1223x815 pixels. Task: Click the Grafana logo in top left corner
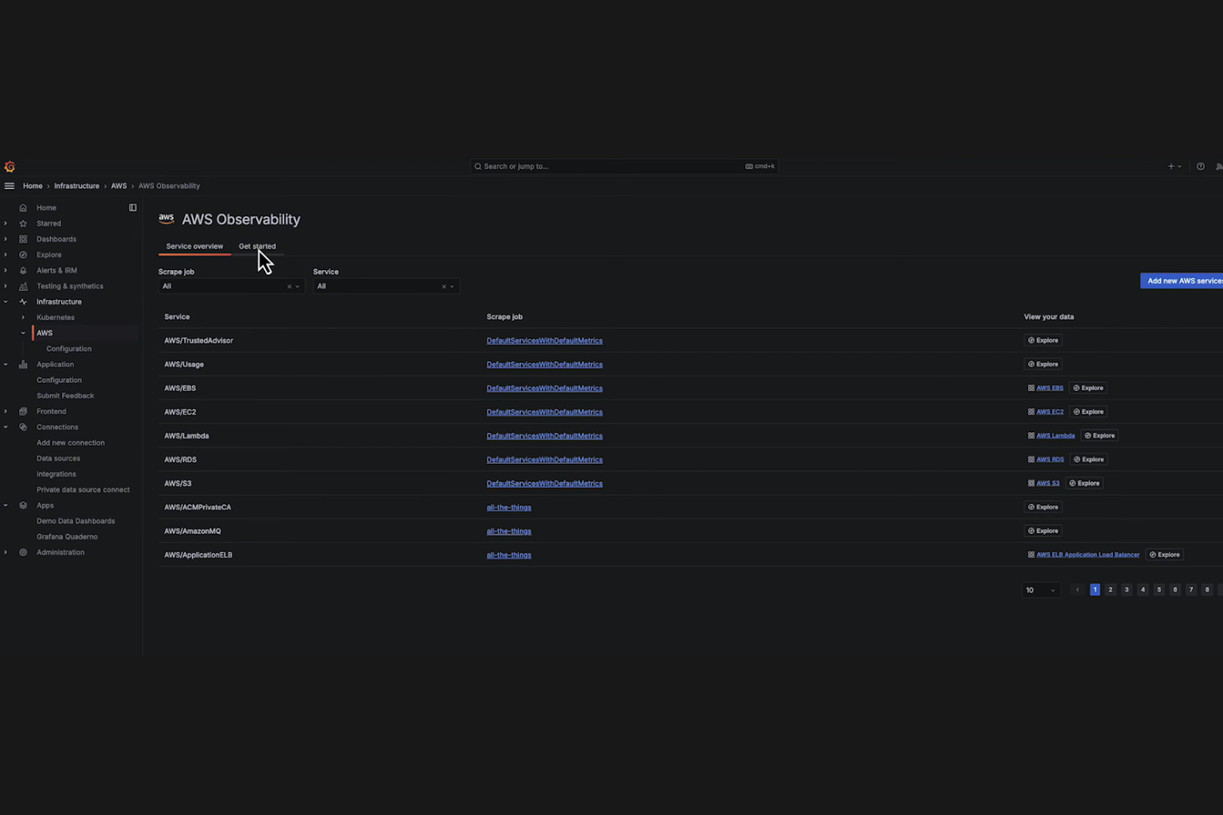[9, 166]
